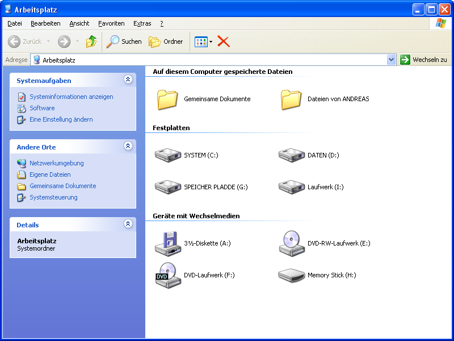Click the Gemeinsame Dokumente label in the main pane
Screen dimensions: 454x341
pos(217,99)
